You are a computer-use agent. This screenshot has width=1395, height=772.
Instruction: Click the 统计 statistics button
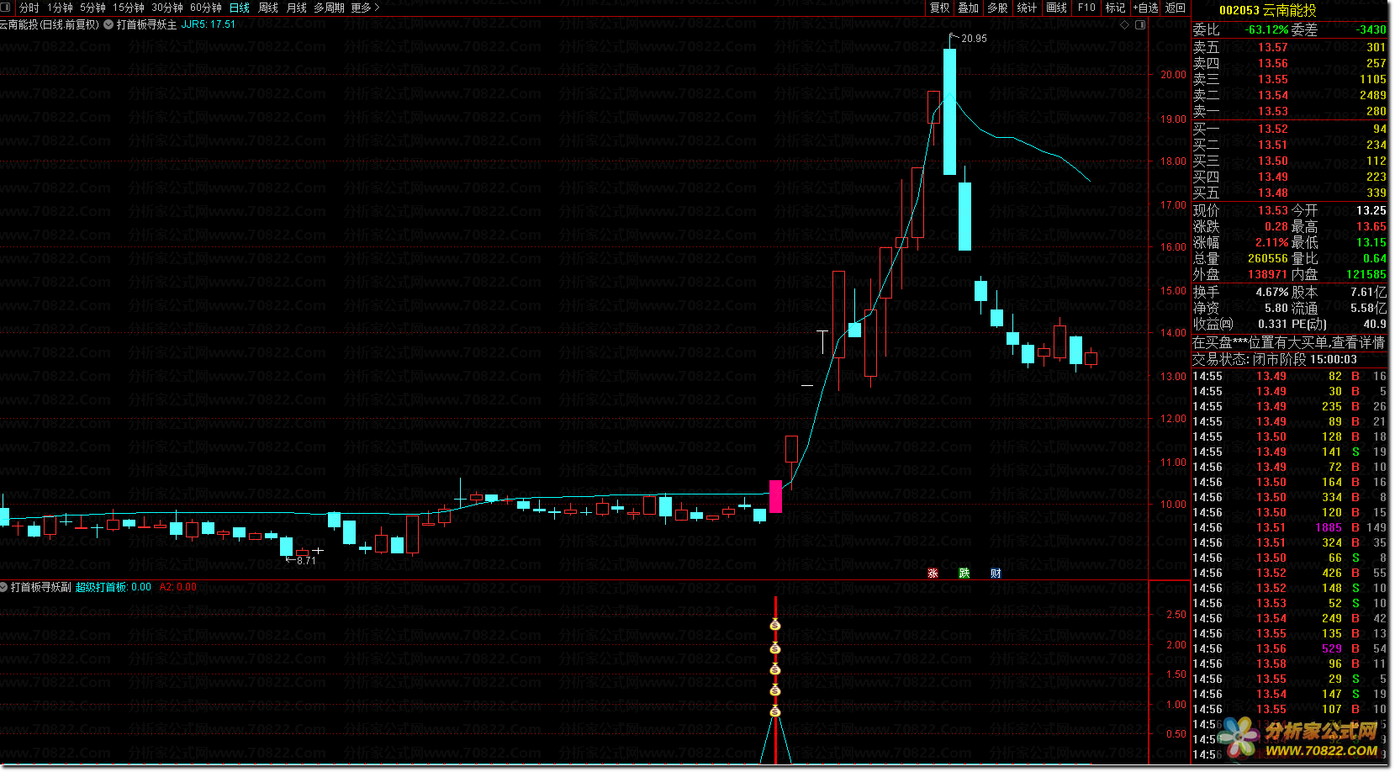pyautogui.click(x=1028, y=8)
